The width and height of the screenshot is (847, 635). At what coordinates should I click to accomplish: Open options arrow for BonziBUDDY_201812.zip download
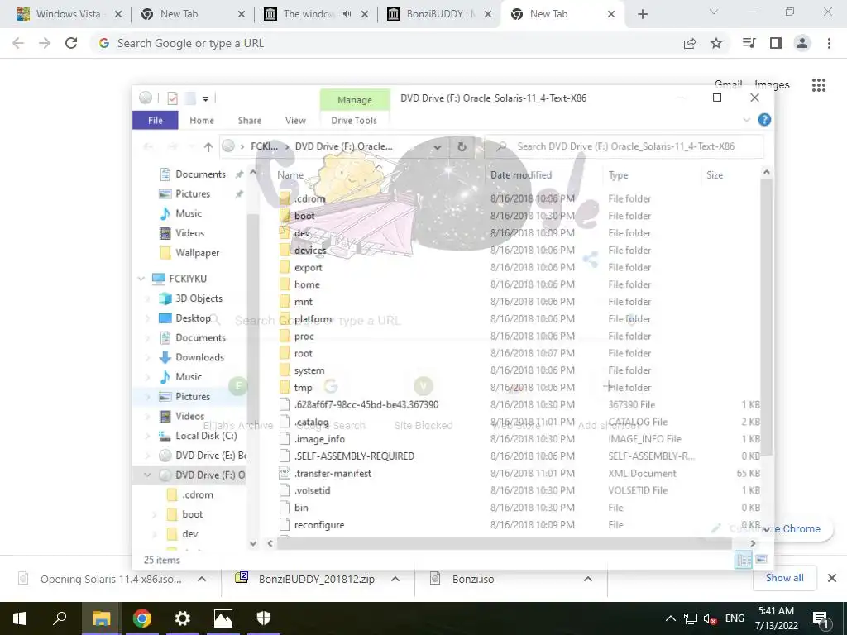point(395,579)
